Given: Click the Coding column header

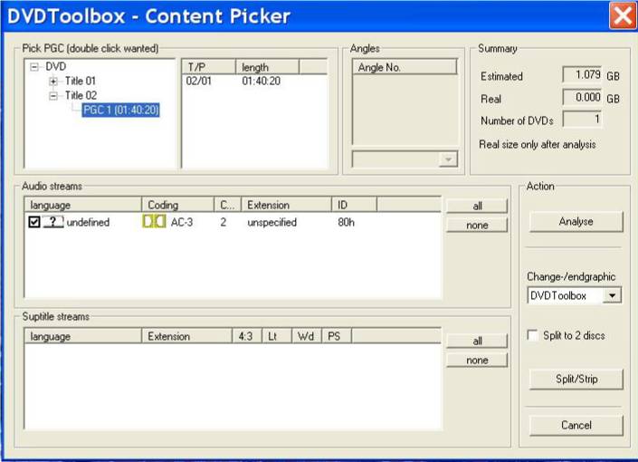Looking at the screenshot, I should click(x=177, y=205).
